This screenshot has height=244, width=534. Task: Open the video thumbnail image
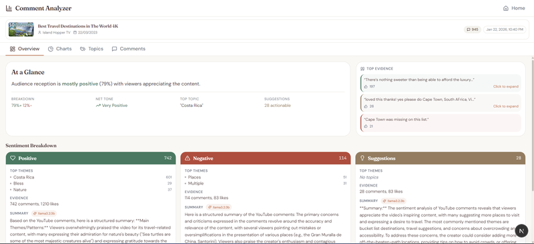click(x=21, y=29)
